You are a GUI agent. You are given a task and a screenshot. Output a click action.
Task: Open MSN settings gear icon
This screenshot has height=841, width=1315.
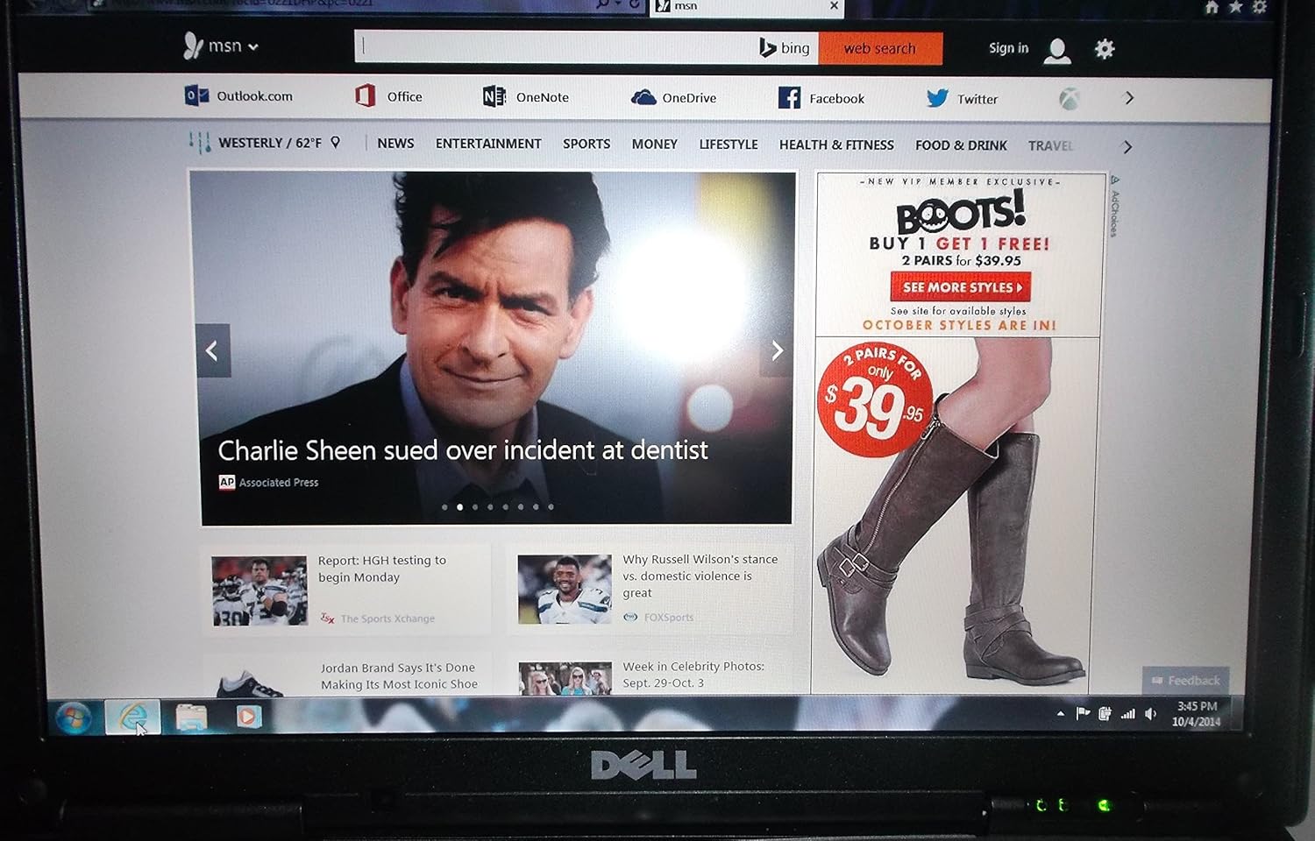[x=1105, y=49]
